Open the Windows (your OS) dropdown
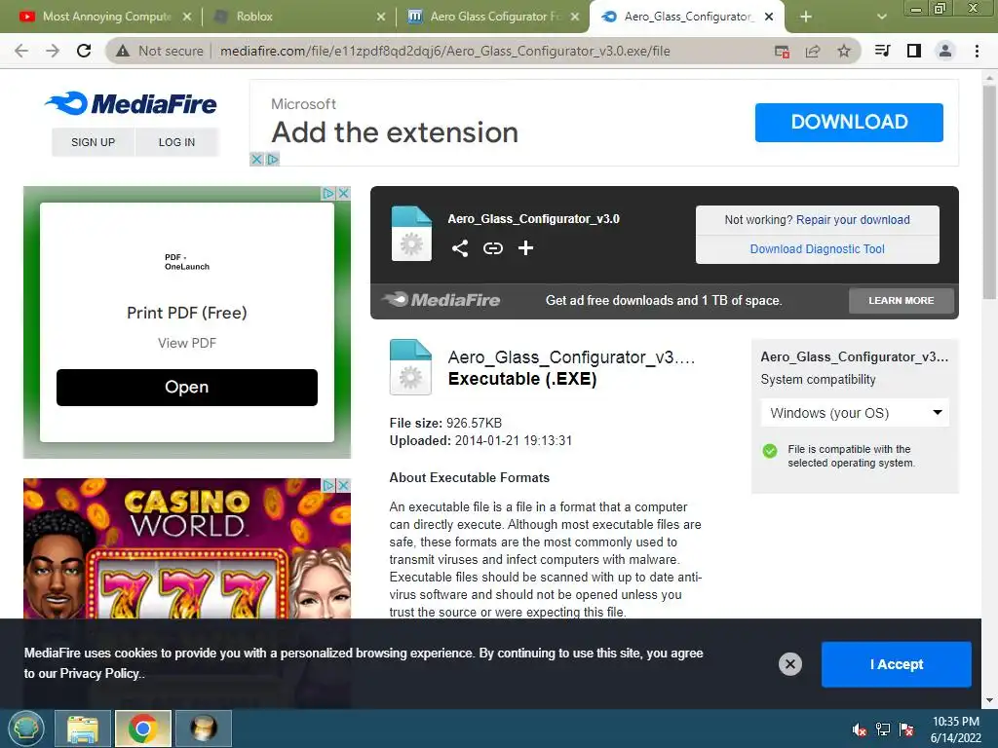The image size is (998, 748). [x=856, y=413]
